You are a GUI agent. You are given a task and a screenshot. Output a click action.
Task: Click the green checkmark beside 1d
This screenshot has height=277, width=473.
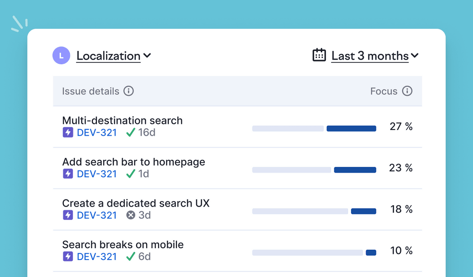pos(131,174)
